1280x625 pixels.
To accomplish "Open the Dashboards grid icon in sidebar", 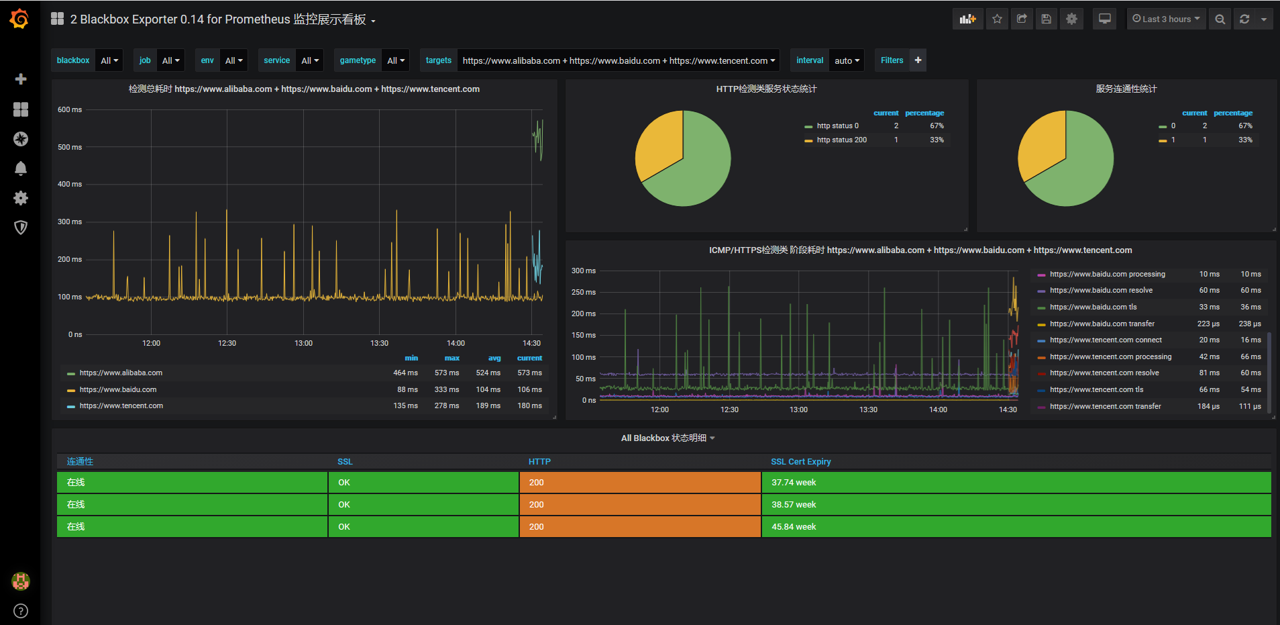I will [21, 109].
